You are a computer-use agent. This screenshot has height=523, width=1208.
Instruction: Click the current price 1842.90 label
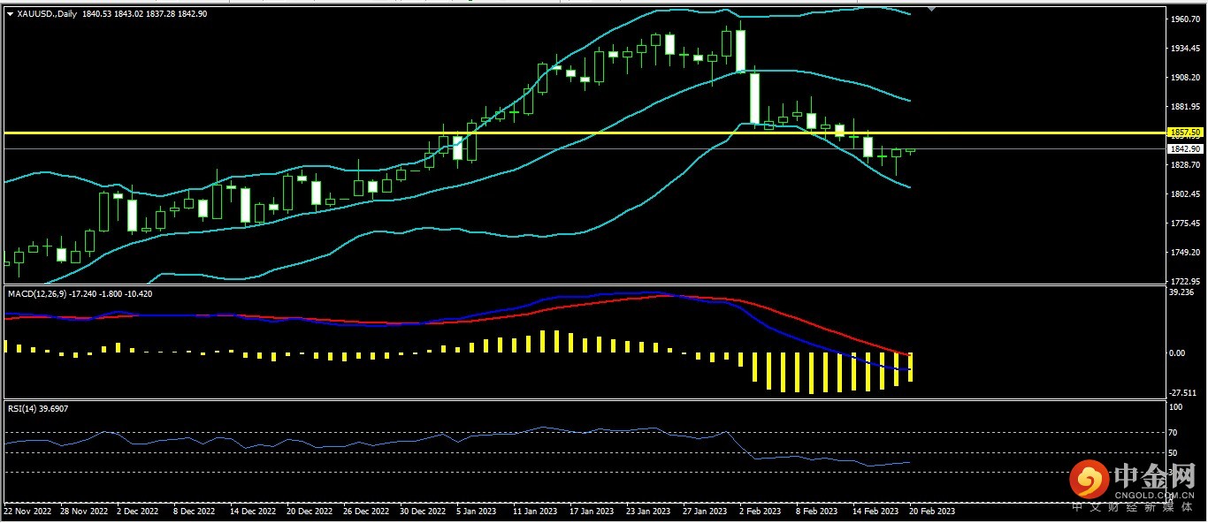coord(1184,149)
